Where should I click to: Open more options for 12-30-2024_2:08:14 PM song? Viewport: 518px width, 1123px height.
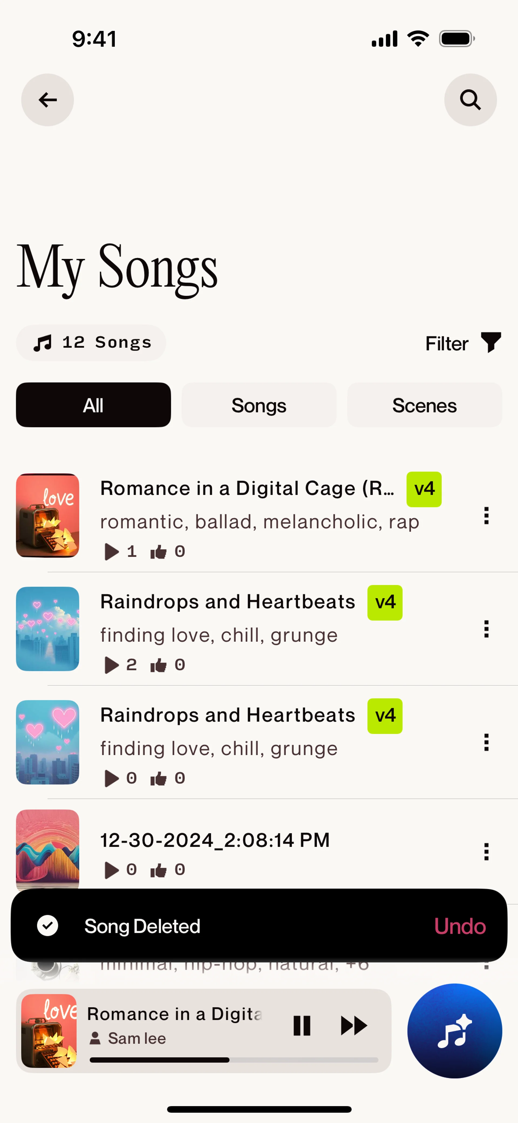[486, 851]
